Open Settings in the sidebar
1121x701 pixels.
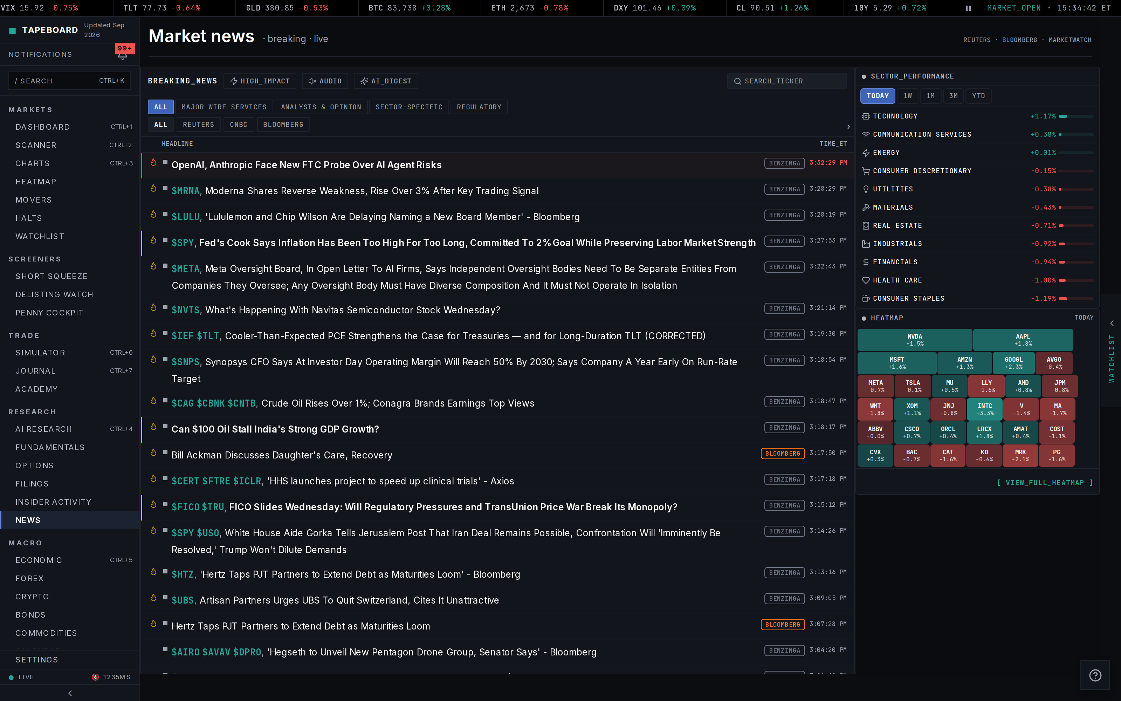[x=70, y=660]
